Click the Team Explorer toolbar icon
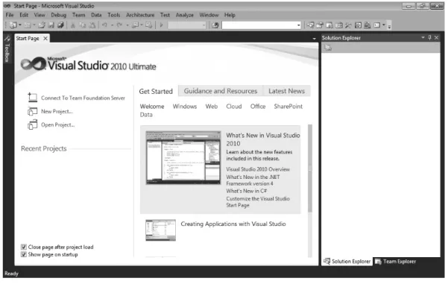The image size is (448, 284). coord(329,25)
